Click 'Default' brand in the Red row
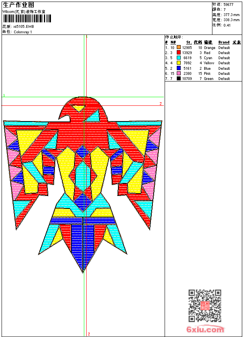The height and width of the screenshot is (337, 243). [224, 53]
